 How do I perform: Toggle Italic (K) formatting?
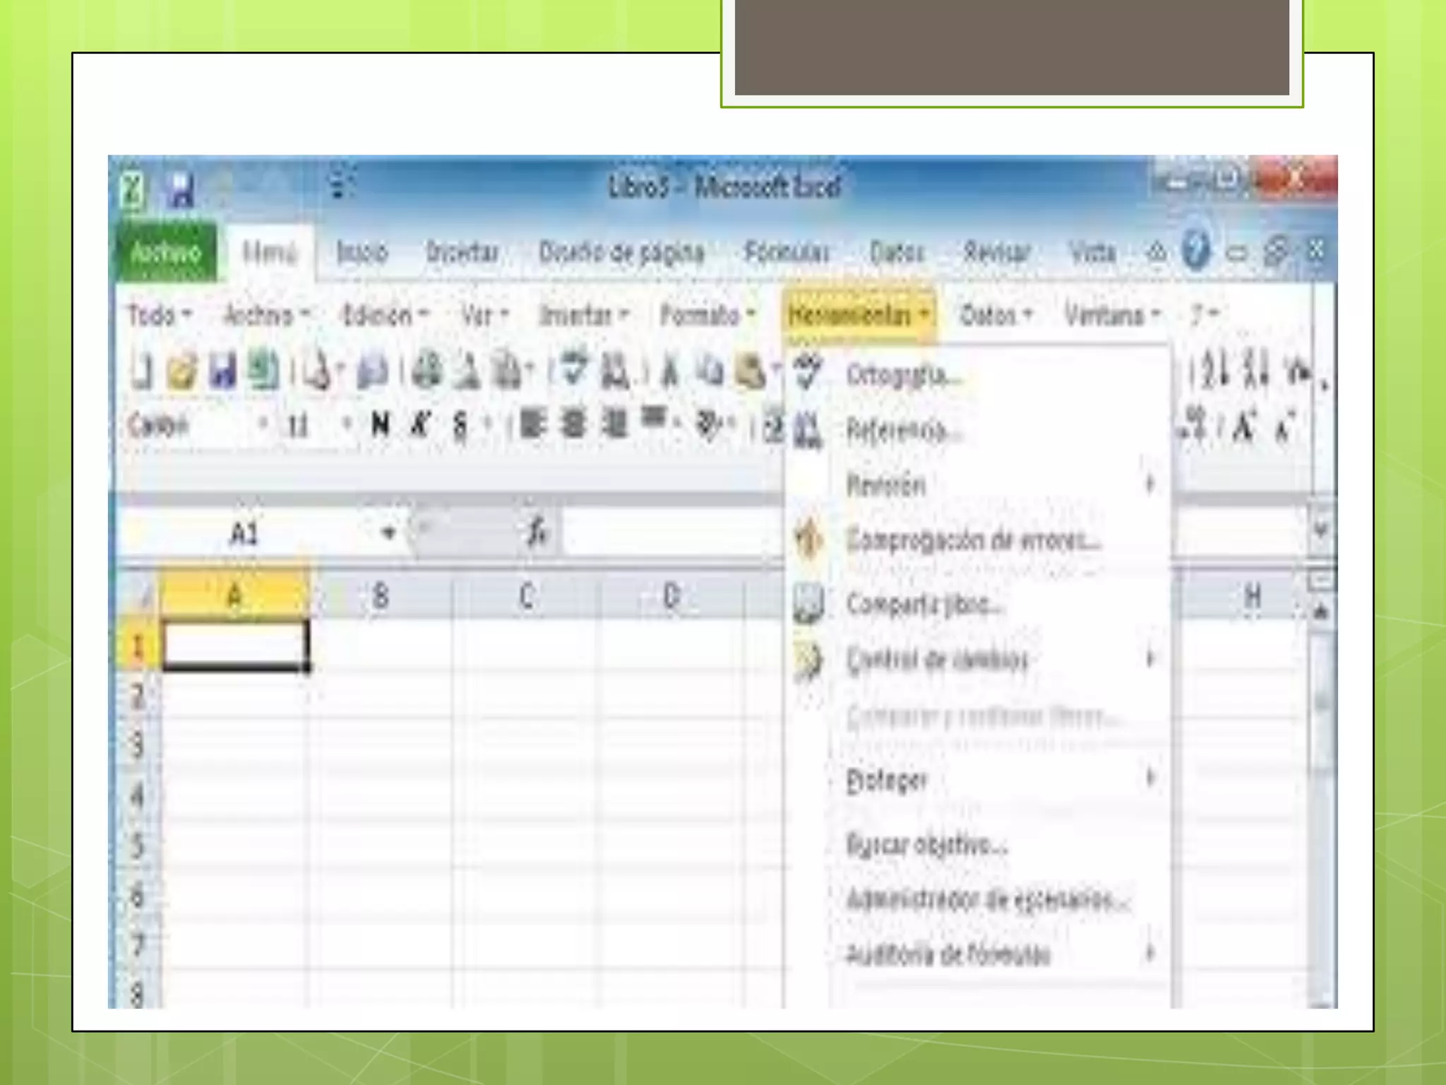pos(420,425)
